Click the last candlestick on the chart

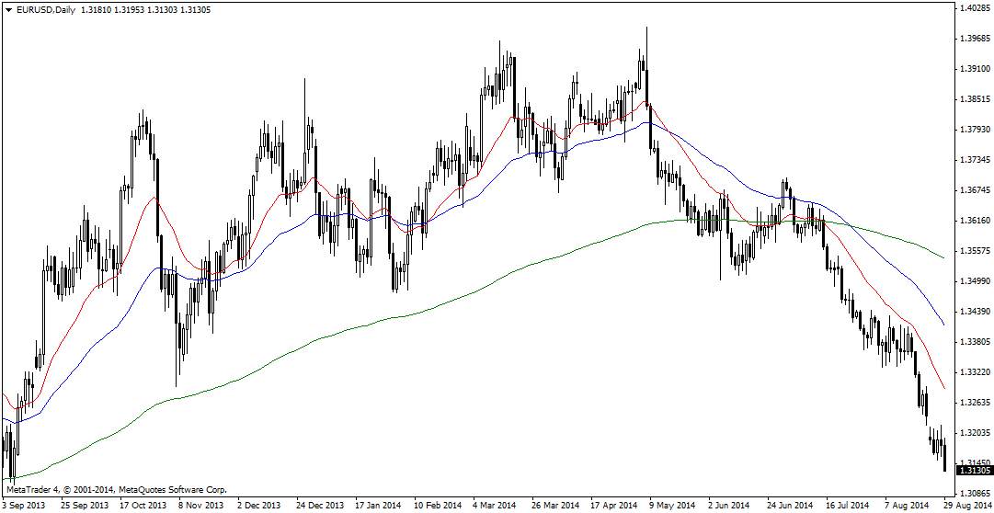944,455
